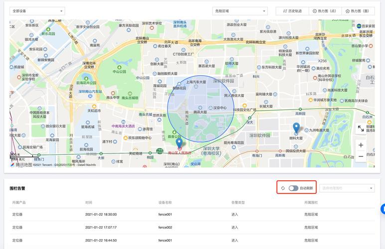Click the 微众银行大厦 map marker
Image resolution: width=385 pixels, height=249 pixels.
point(43,126)
